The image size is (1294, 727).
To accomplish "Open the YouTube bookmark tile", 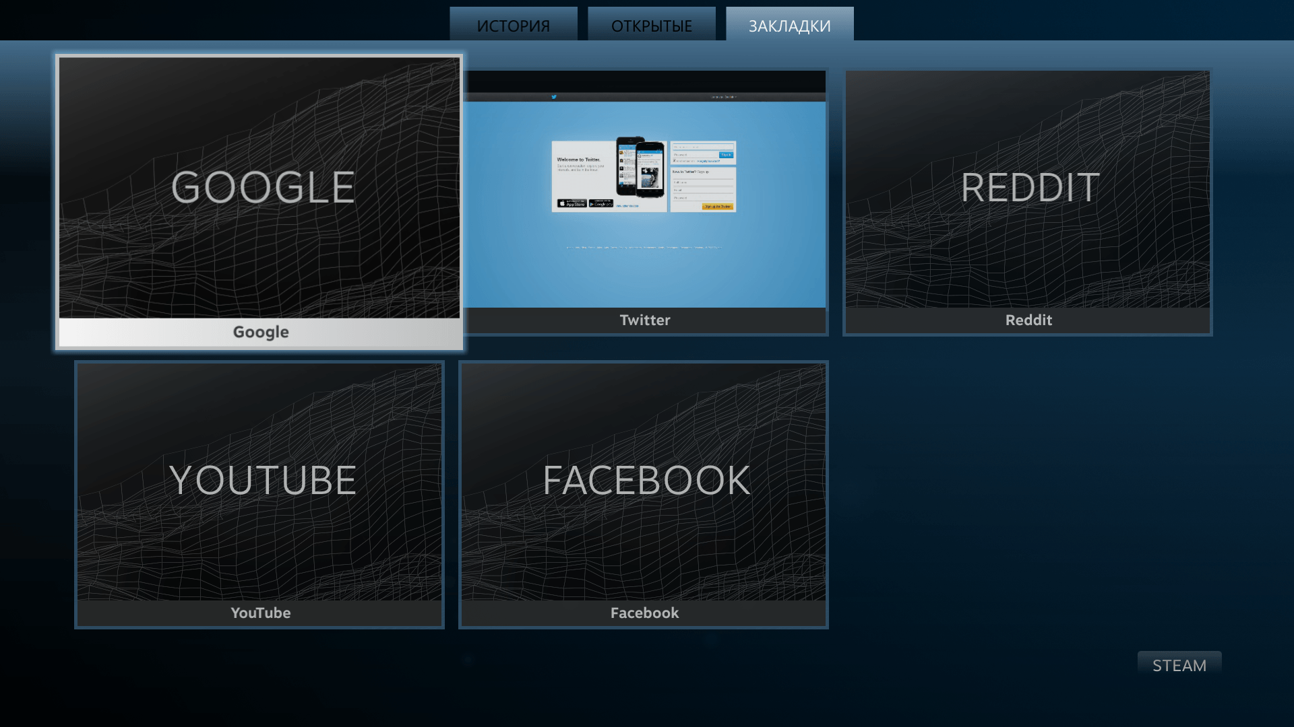I will tap(259, 481).
